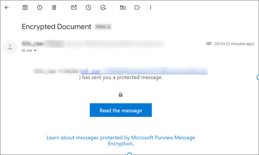Click the sender's profile avatar
Screen dimensions: 259x155
10,47
